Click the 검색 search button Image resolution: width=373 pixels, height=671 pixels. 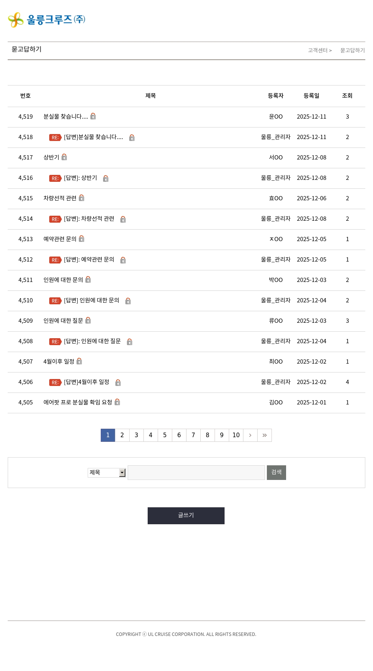point(276,473)
